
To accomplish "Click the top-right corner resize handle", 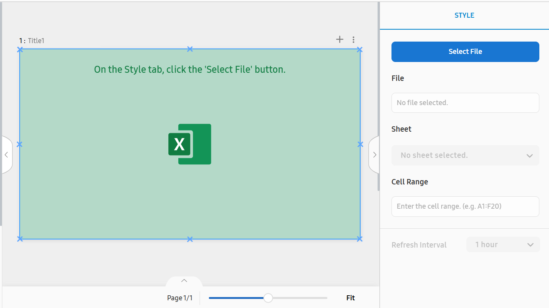I will pos(360,49).
